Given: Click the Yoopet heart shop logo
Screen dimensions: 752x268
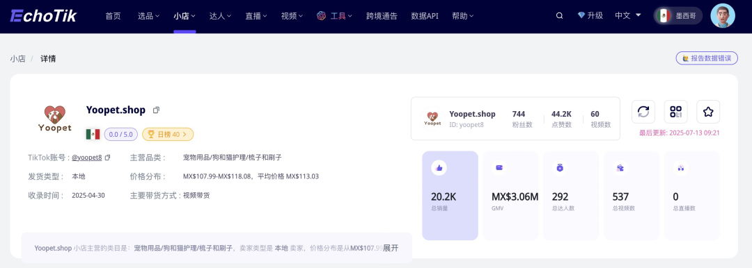Looking at the screenshot, I should tap(55, 119).
